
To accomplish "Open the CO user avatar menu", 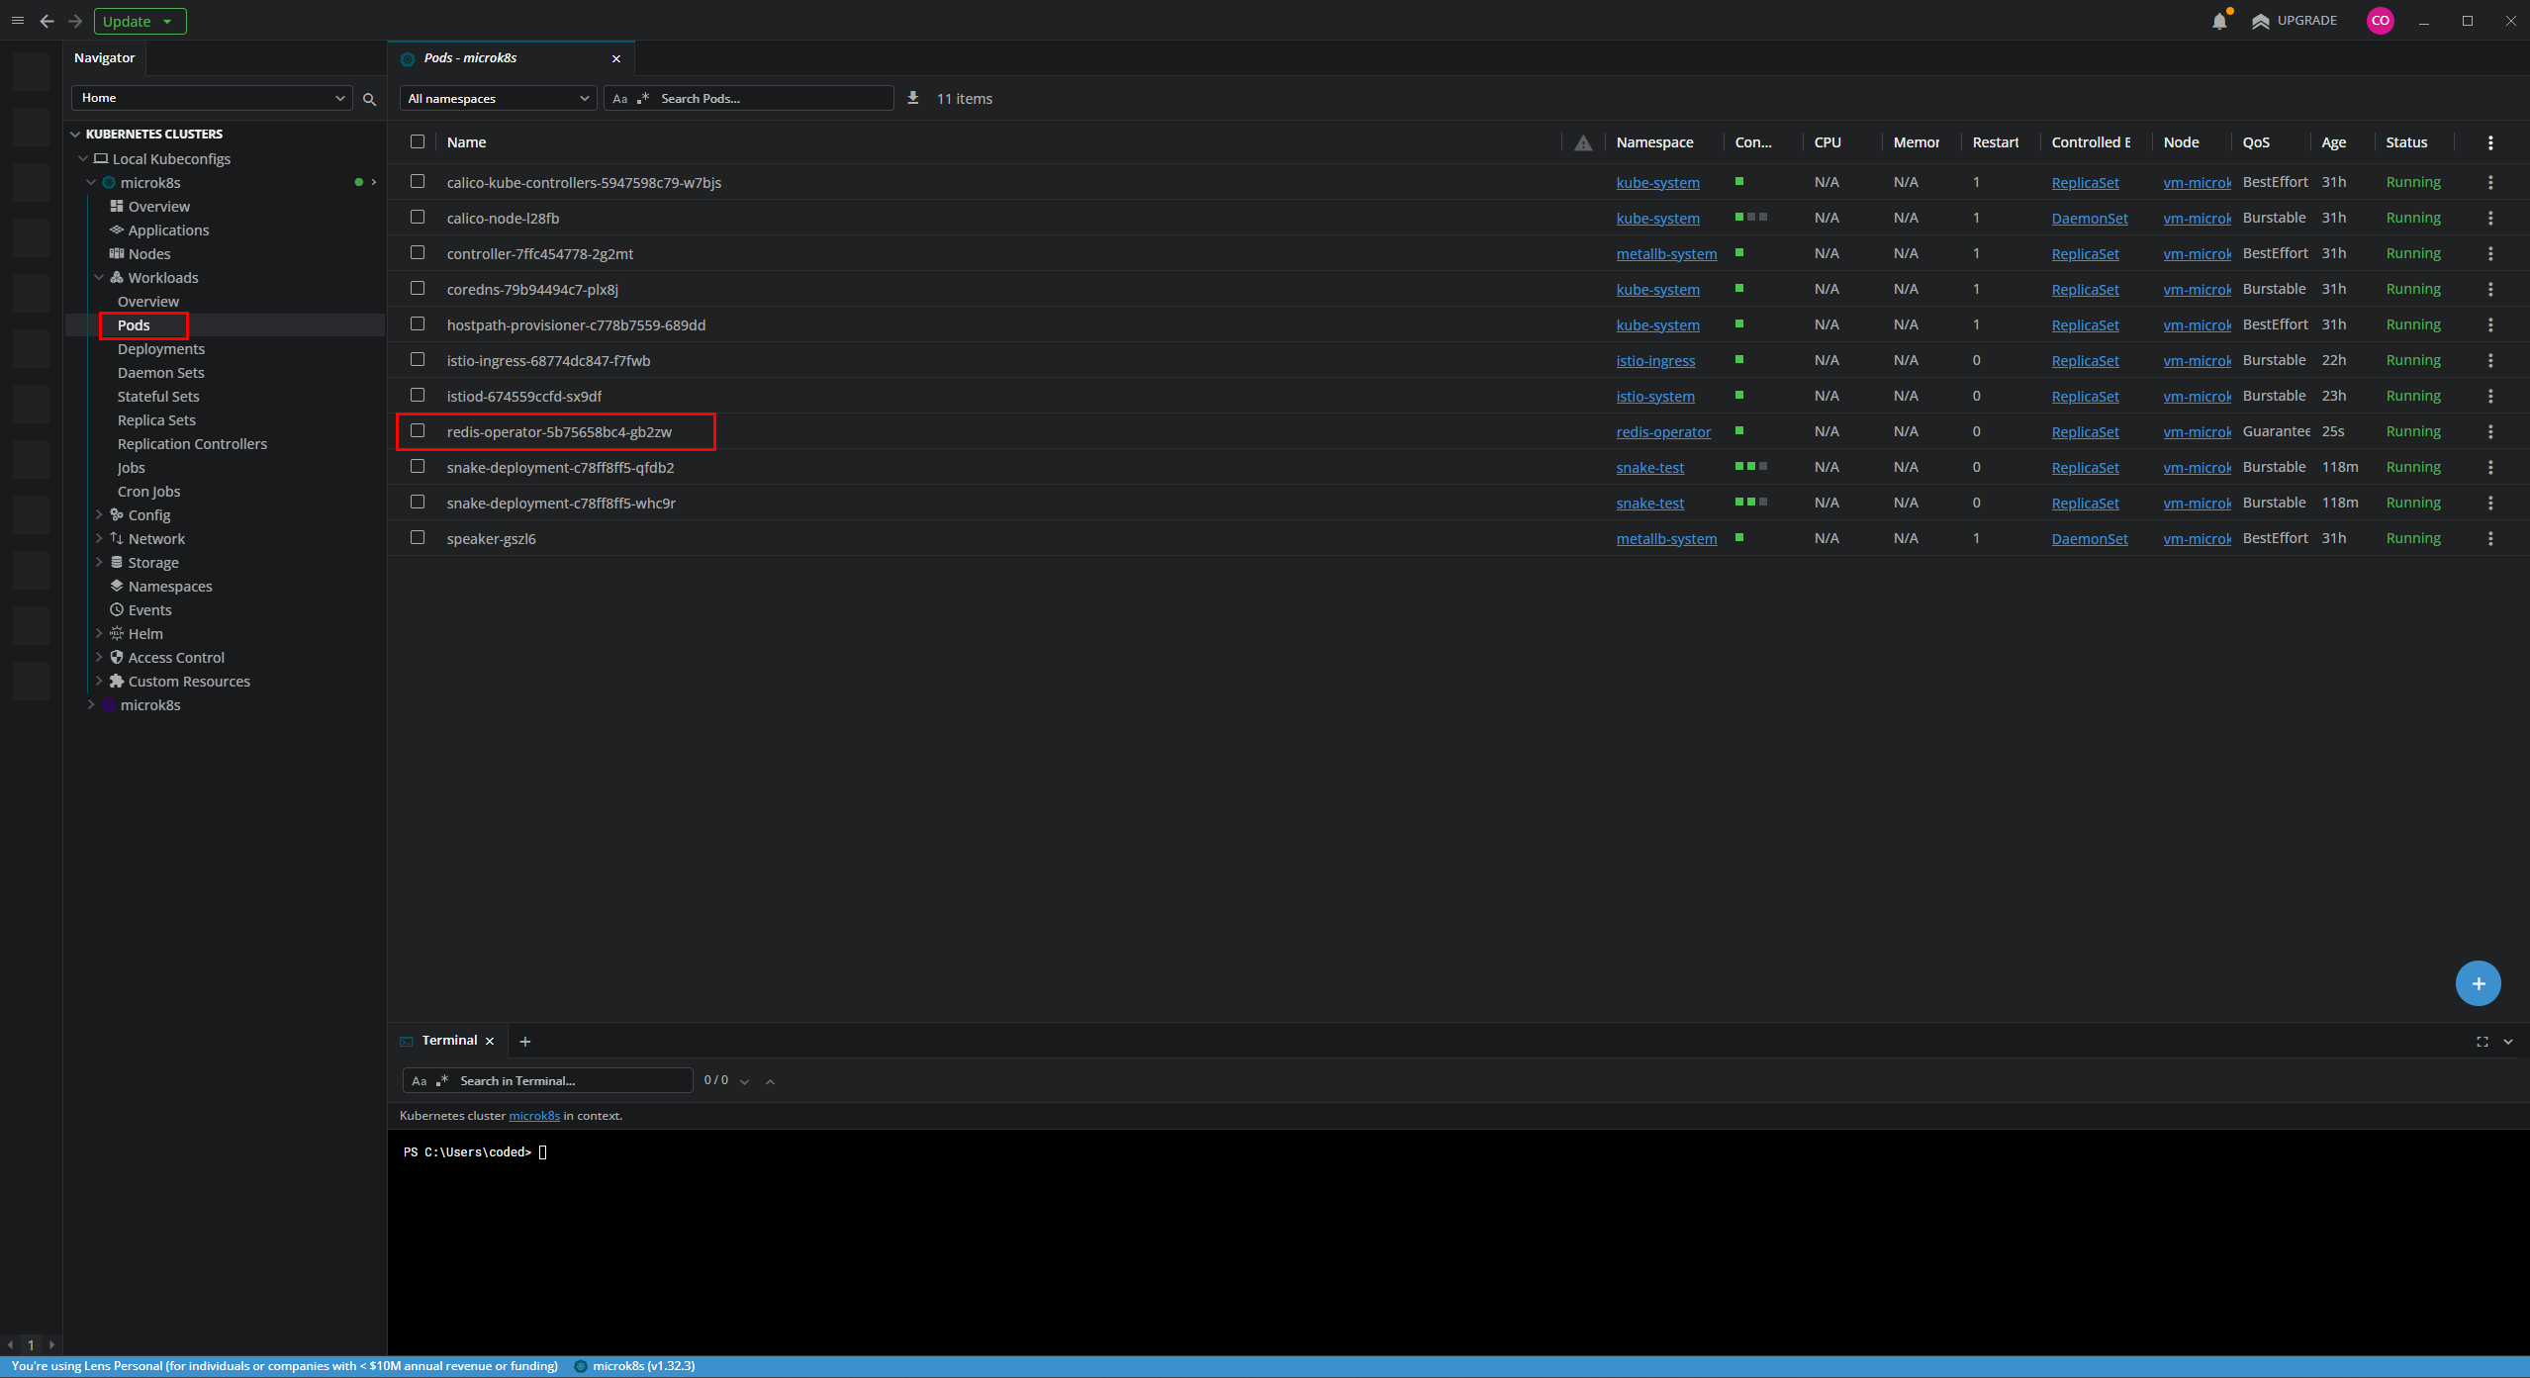I will click(x=2380, y=21).
